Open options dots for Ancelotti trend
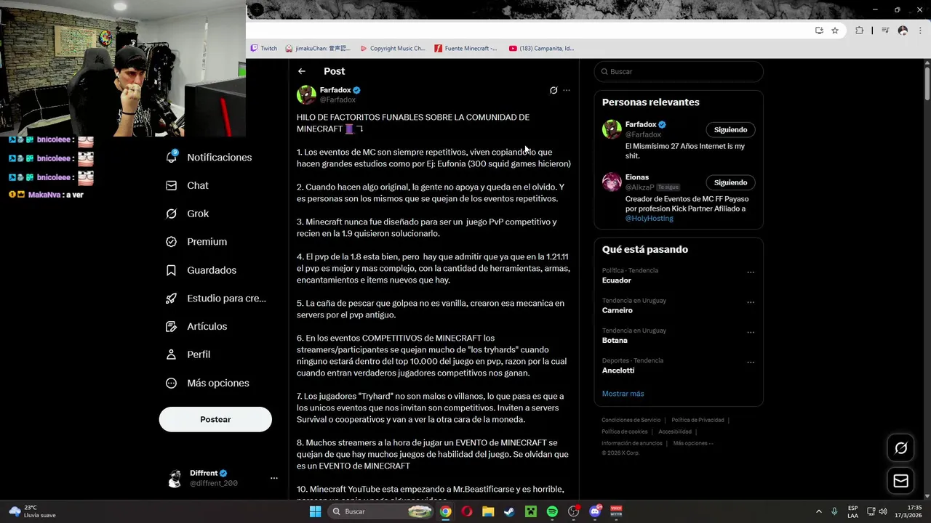This screenshot has width=931, height=523. [751, 362]
